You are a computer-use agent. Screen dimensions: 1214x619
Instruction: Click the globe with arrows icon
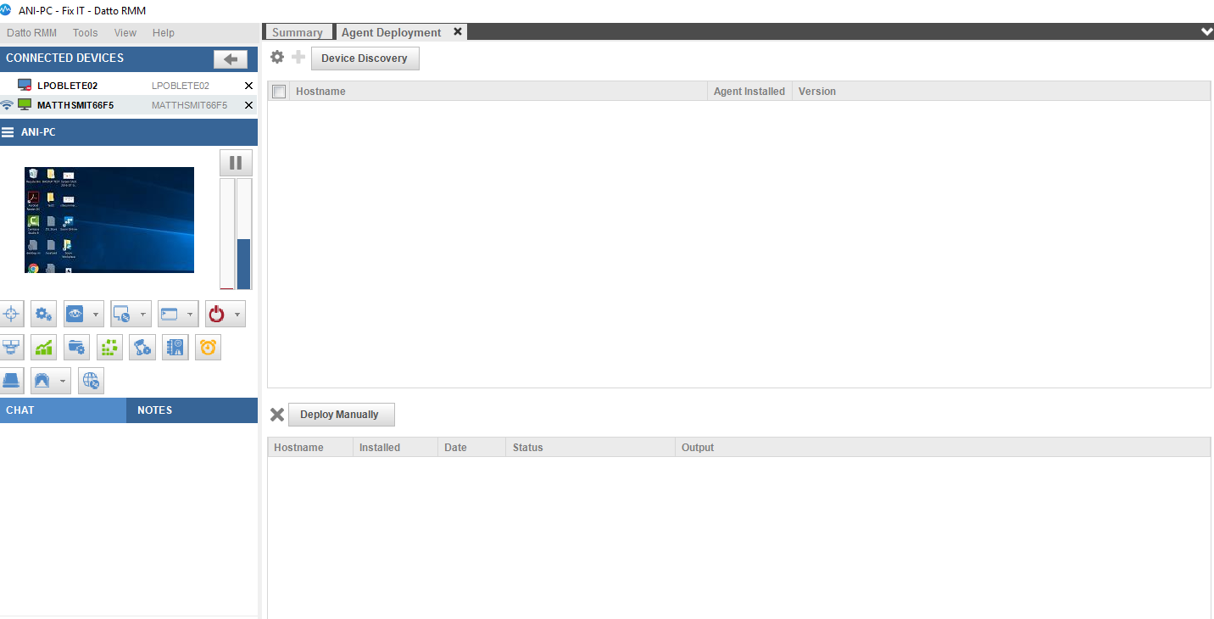(x=91, y=381)
